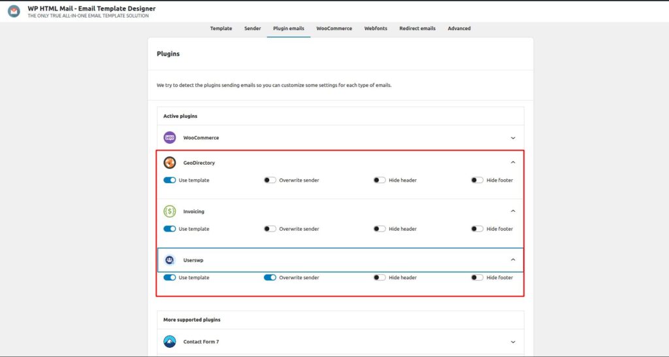Collapse the GeoDirectory section chevron

pos(513,162)
